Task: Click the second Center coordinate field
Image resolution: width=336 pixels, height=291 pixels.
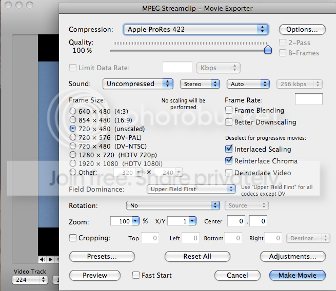Action: coord(258,221)
